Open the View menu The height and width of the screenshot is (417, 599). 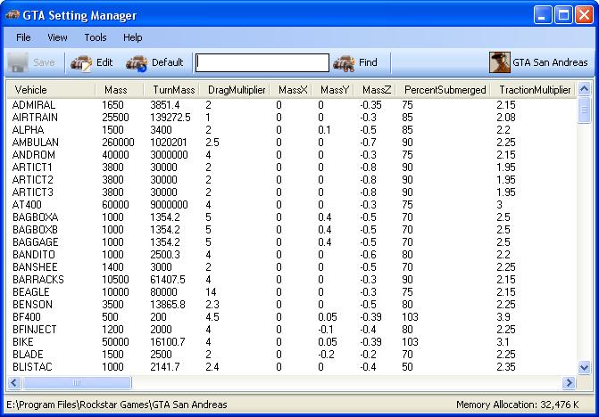[57, 37]
